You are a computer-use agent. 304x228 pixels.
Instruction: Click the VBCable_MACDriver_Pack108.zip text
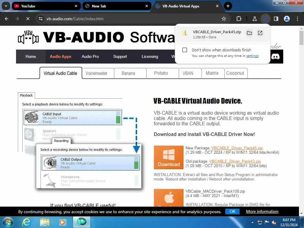coord(215,191)
